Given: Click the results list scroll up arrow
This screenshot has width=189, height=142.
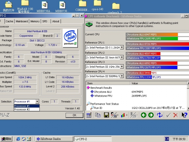Looking at the screenshot, I should (x=188, y=83).
